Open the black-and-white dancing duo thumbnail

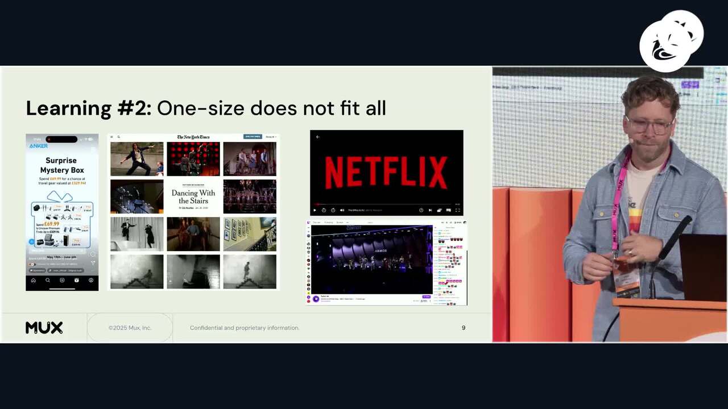[136, 234]
